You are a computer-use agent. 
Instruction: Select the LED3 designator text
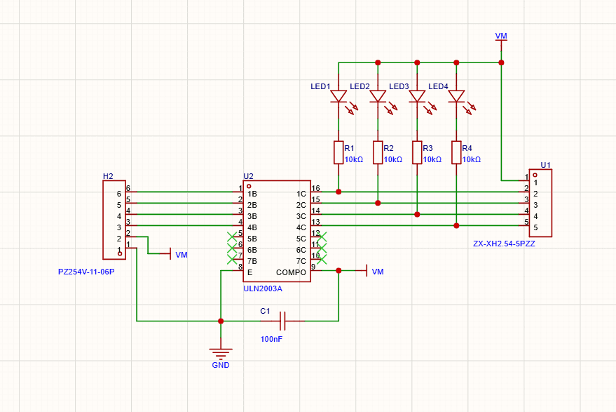tap(399, 86)
